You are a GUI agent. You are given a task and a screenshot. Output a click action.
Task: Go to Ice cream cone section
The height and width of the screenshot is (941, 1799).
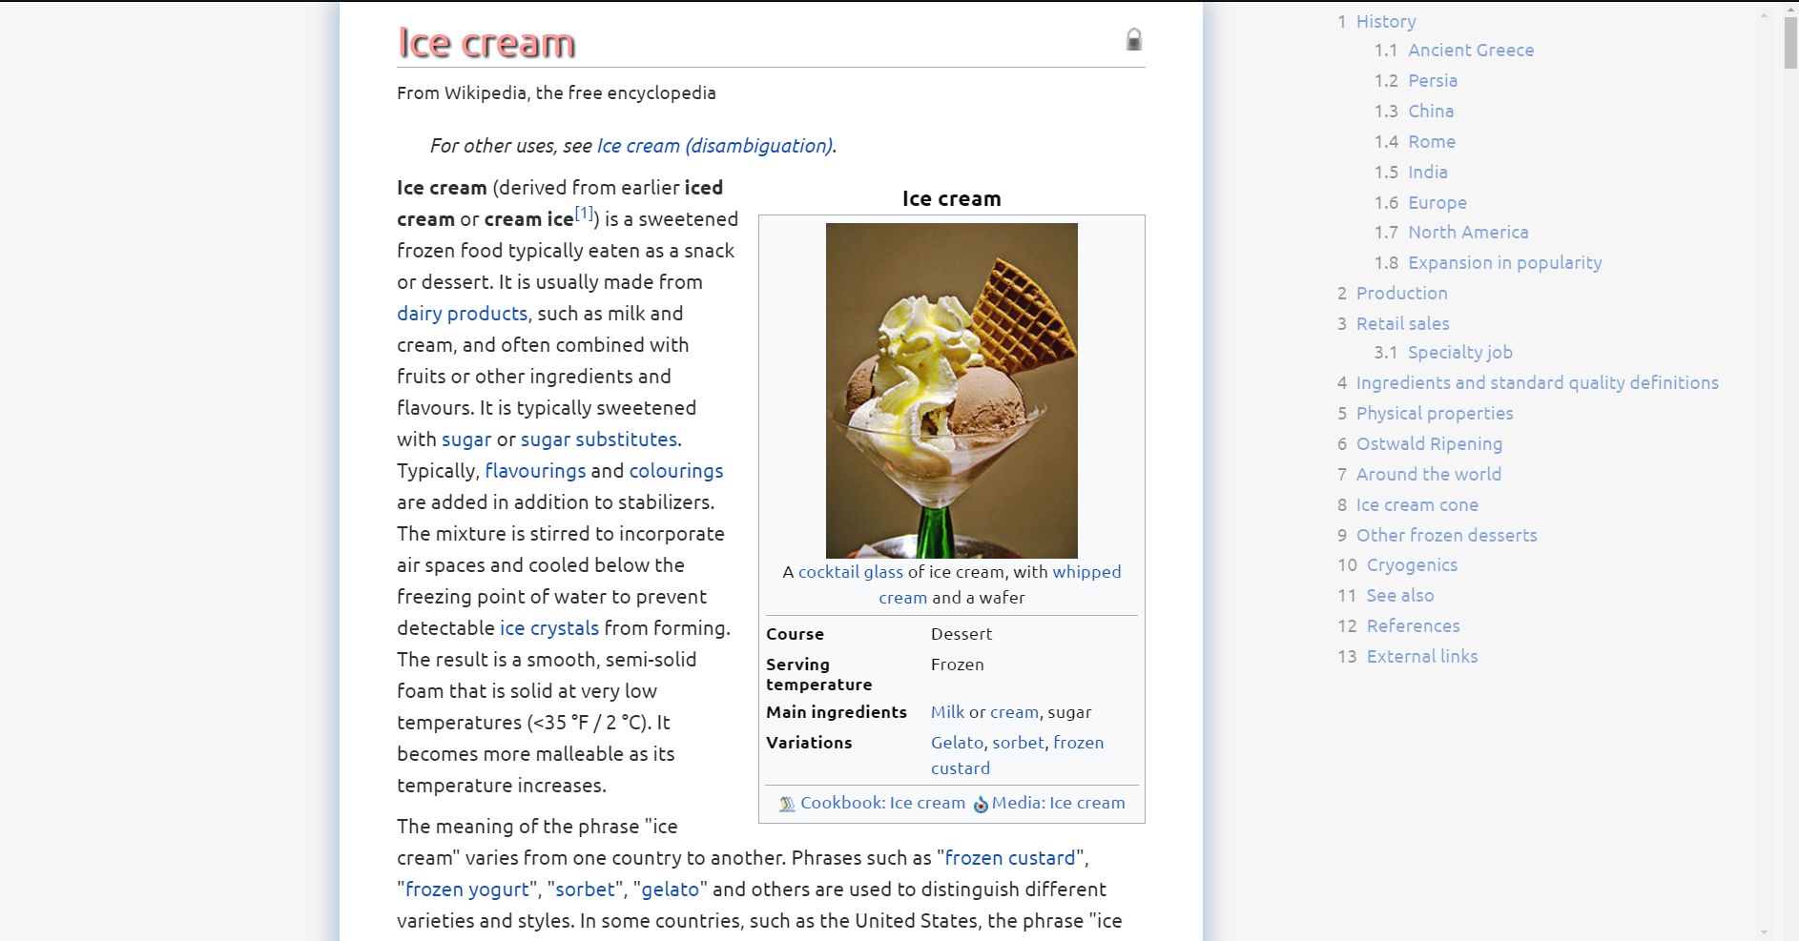tap(1416, 505)
